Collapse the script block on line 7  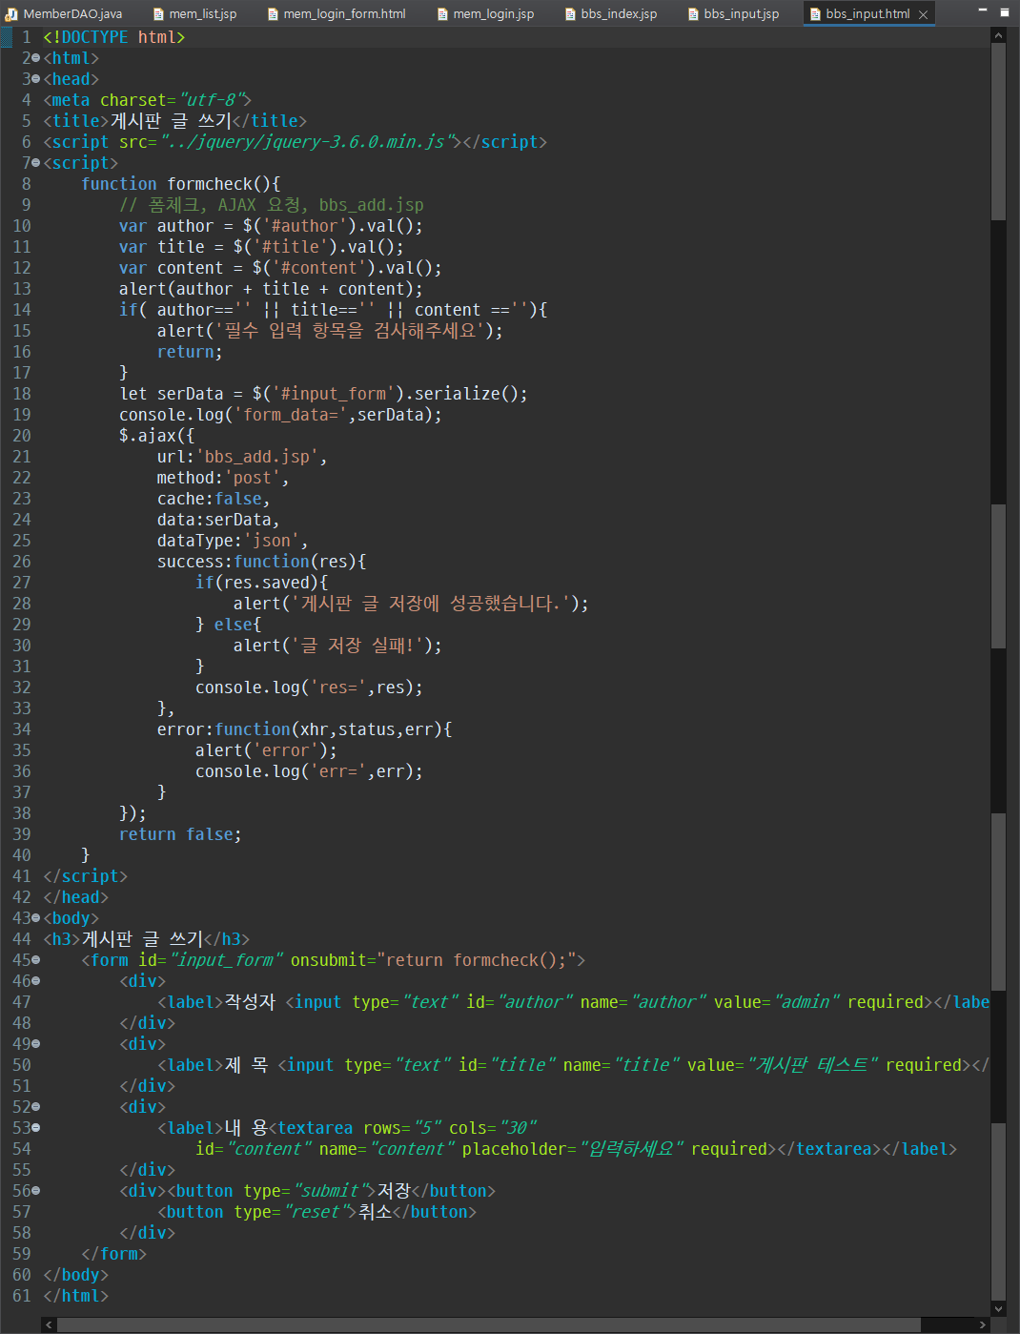(35, 163)
